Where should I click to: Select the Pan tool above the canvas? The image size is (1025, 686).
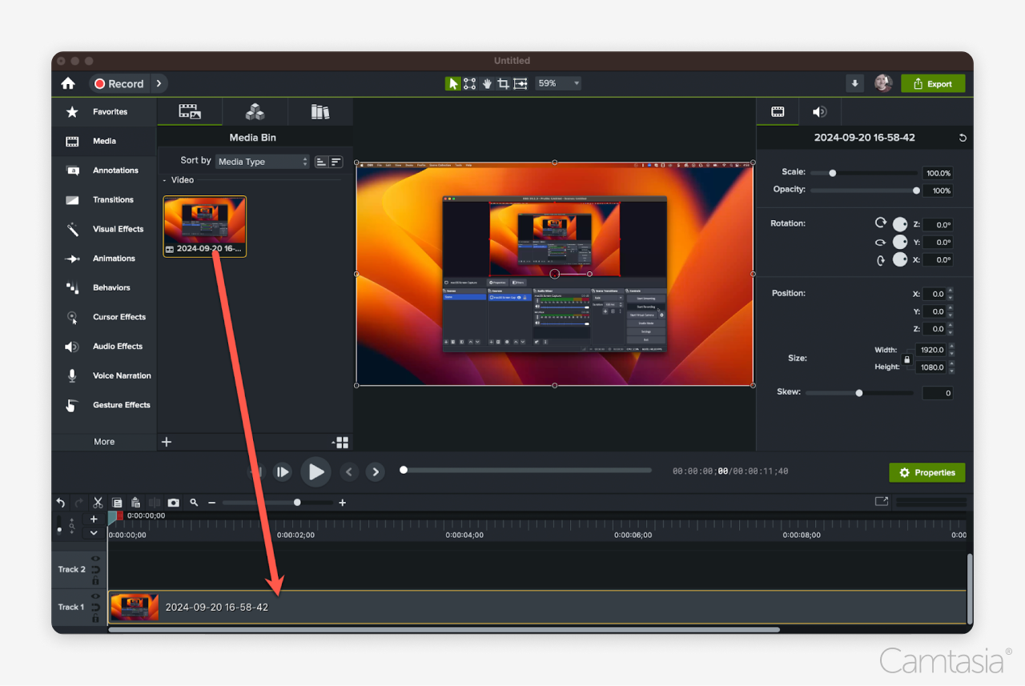[x=487, y=83]
